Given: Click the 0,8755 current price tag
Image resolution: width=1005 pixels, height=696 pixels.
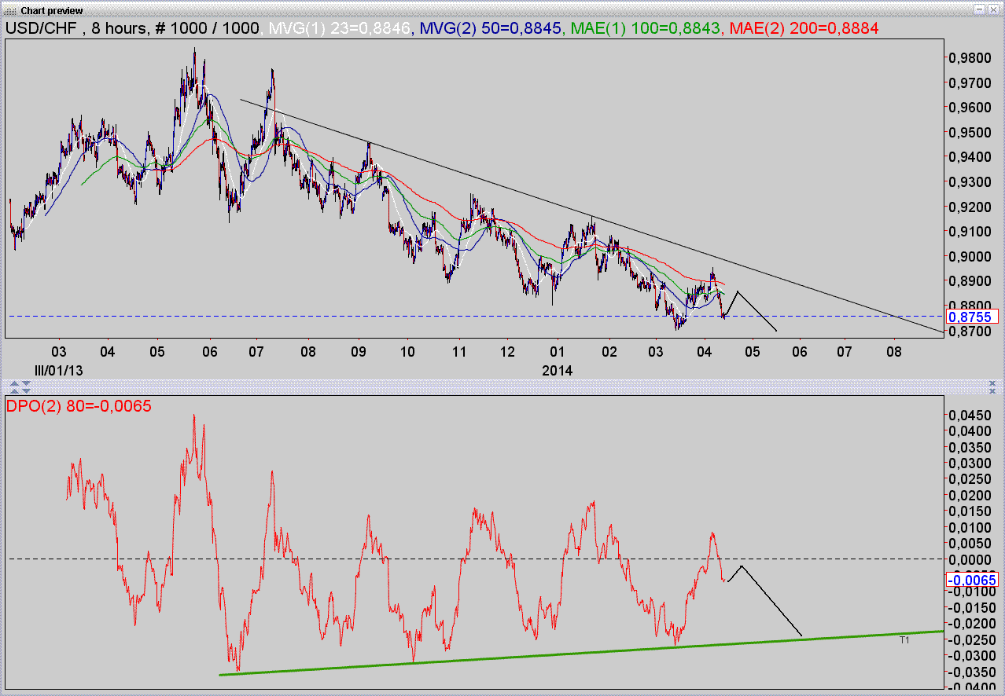Looking at the screenshot, I should pyautogui.click(x=970, y=317).
